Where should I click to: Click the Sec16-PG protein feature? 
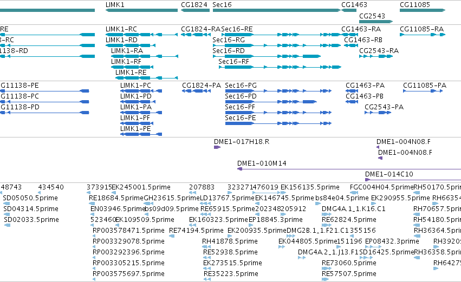(278, 91)
